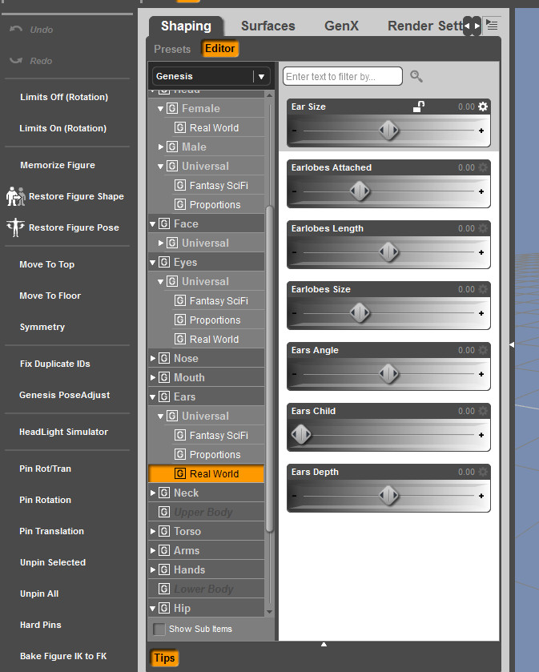Click Limits Off (Rotation)
This screenshot has height=672, width=539.
pyautogui.click(x=64, y=97)
